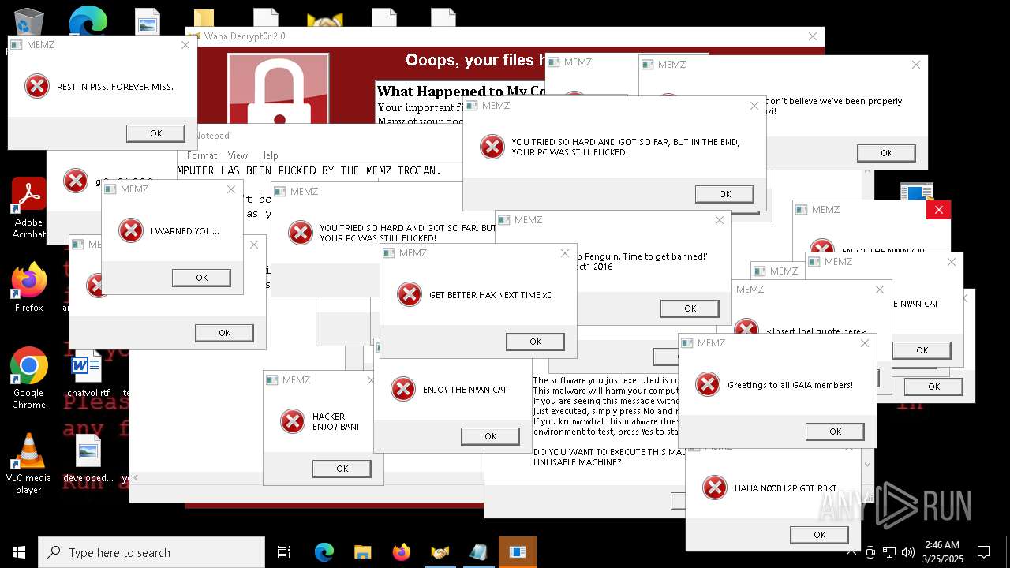
Task: Open the Firefox desktop shortcut
Action: point(28,287)
